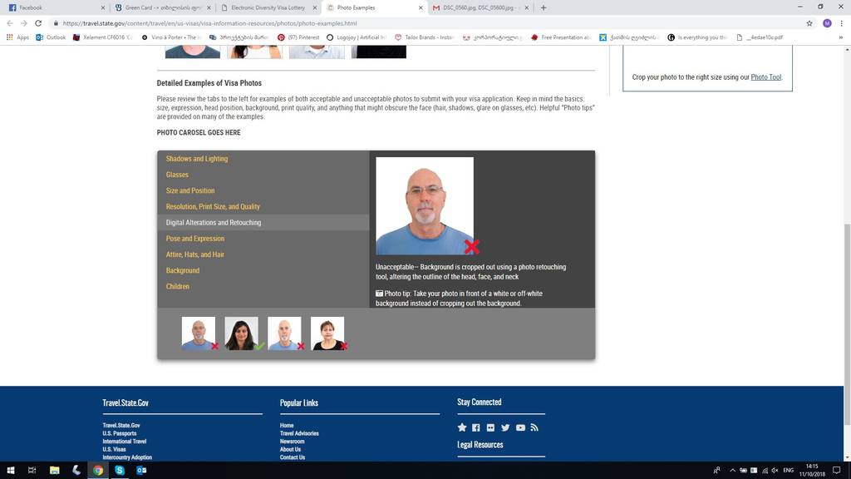Select the Glasses tab

(x=177, y=175)
